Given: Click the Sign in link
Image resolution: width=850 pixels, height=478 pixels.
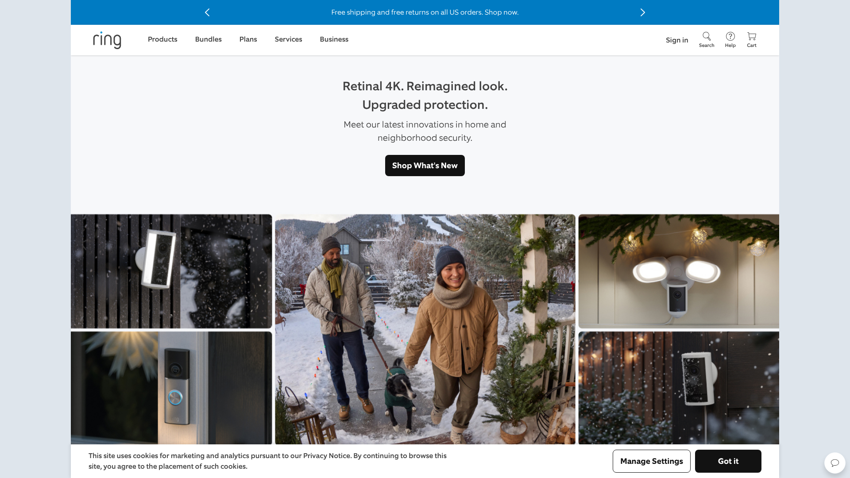Looking at the screenshot, I should click(676, 40).
